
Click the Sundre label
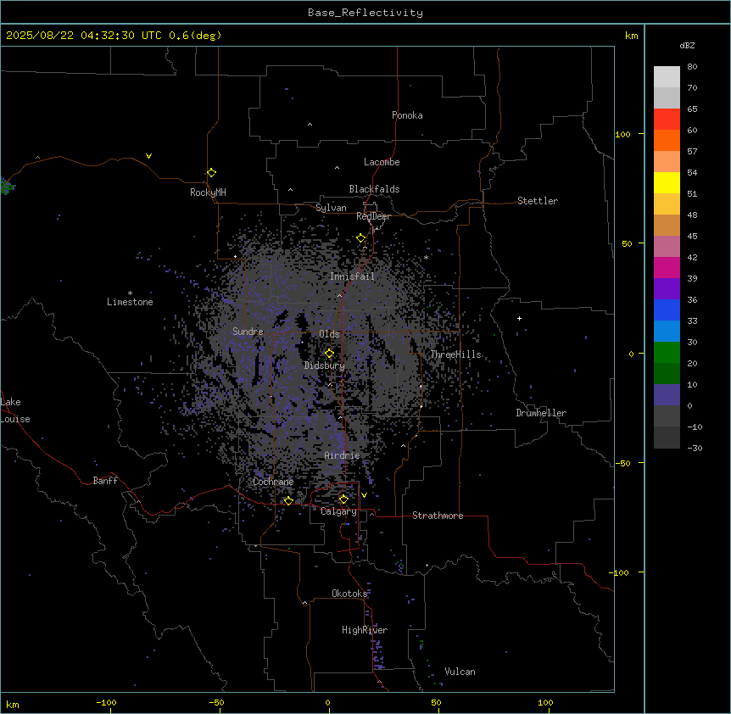248,332
